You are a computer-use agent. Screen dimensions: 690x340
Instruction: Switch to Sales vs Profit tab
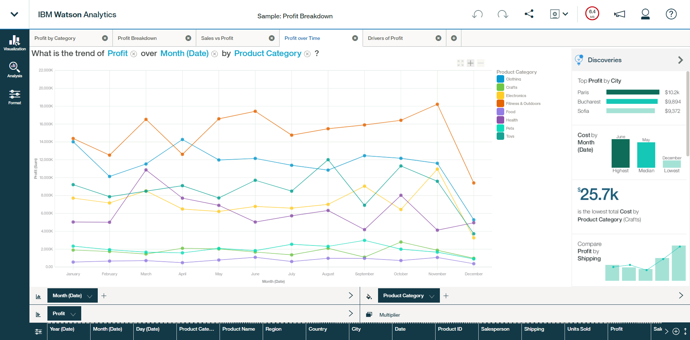[x=217, y=38]
